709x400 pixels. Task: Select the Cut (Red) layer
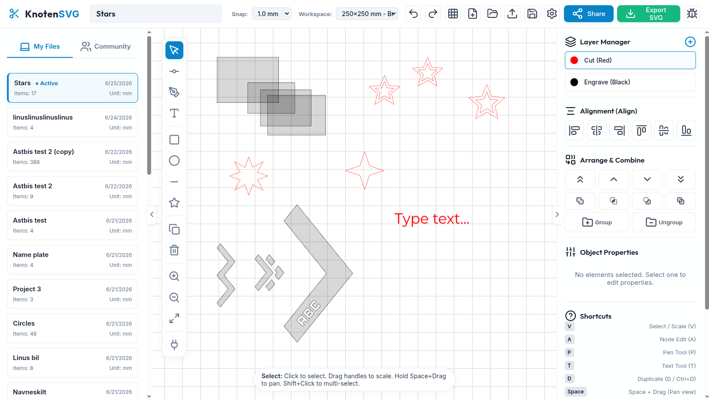pos(630,60)
